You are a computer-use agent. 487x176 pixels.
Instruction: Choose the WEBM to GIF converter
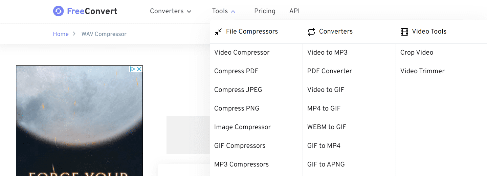pos(327,127)
